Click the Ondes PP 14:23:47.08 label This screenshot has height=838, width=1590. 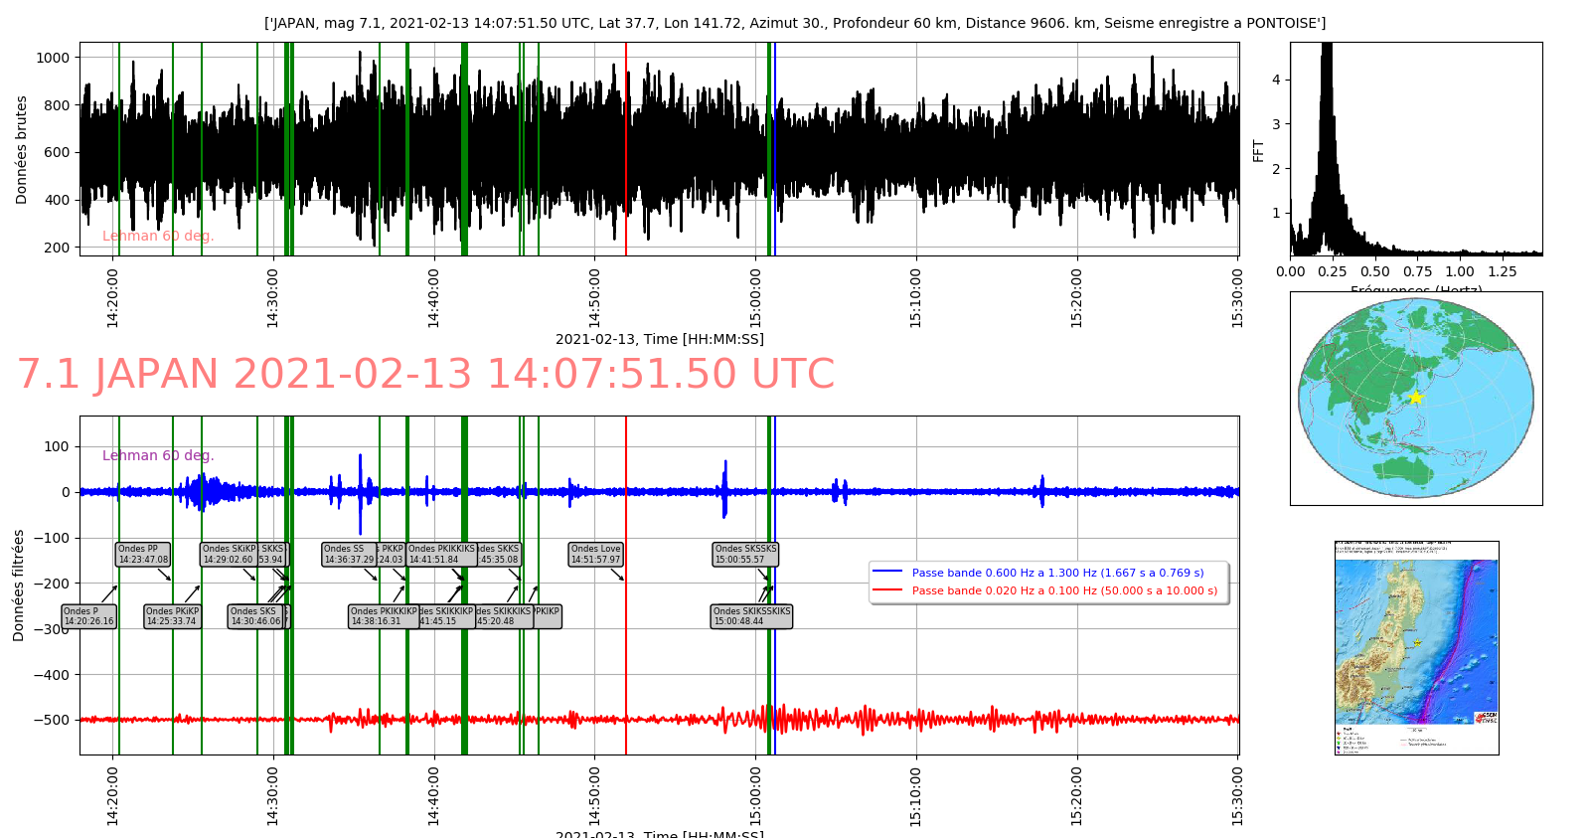(x=143, y=554)
